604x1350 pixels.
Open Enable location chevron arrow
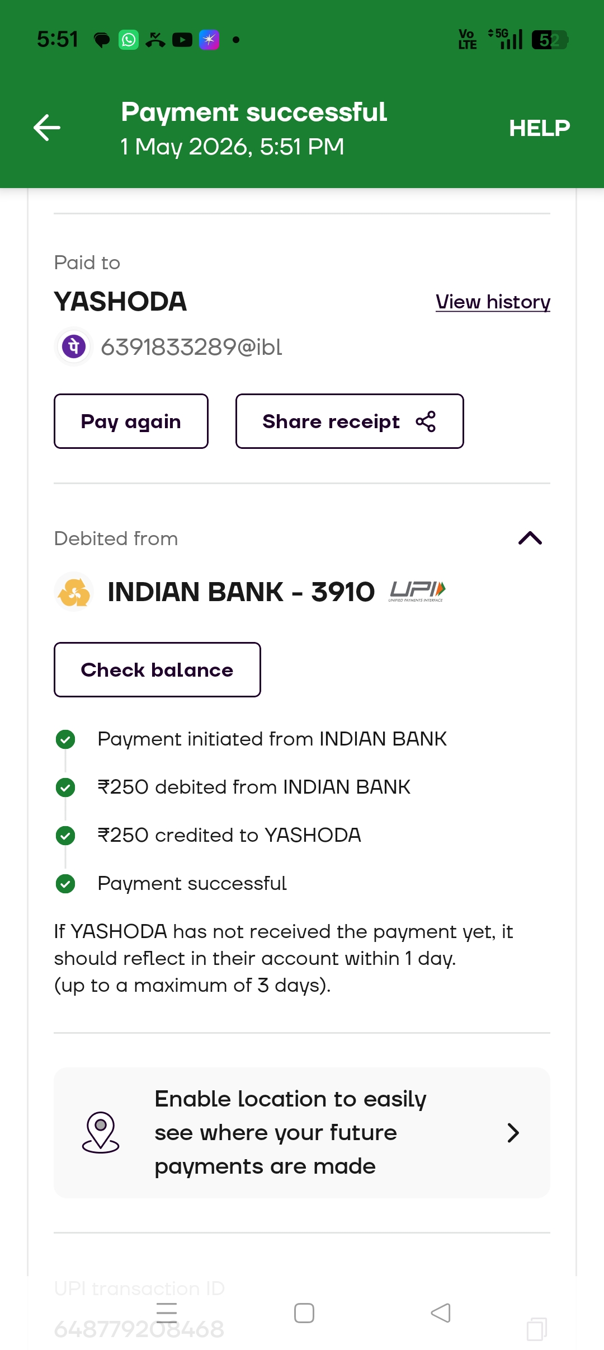[x=513, y=1133]
